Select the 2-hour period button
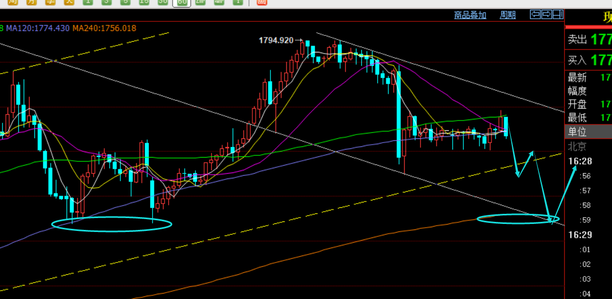The height and width of the screenshot is (299, 612). (x=200, y=2)
